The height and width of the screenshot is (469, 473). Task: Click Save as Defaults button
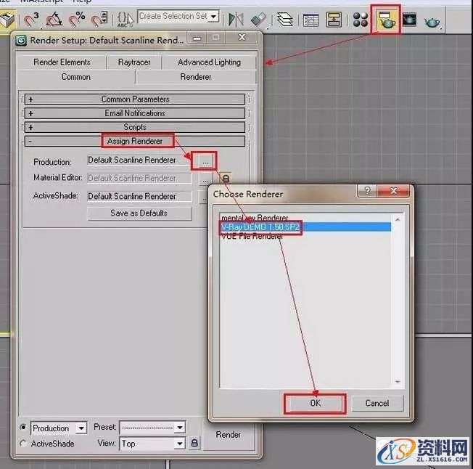pyautogui.click(x=139, y=213)
